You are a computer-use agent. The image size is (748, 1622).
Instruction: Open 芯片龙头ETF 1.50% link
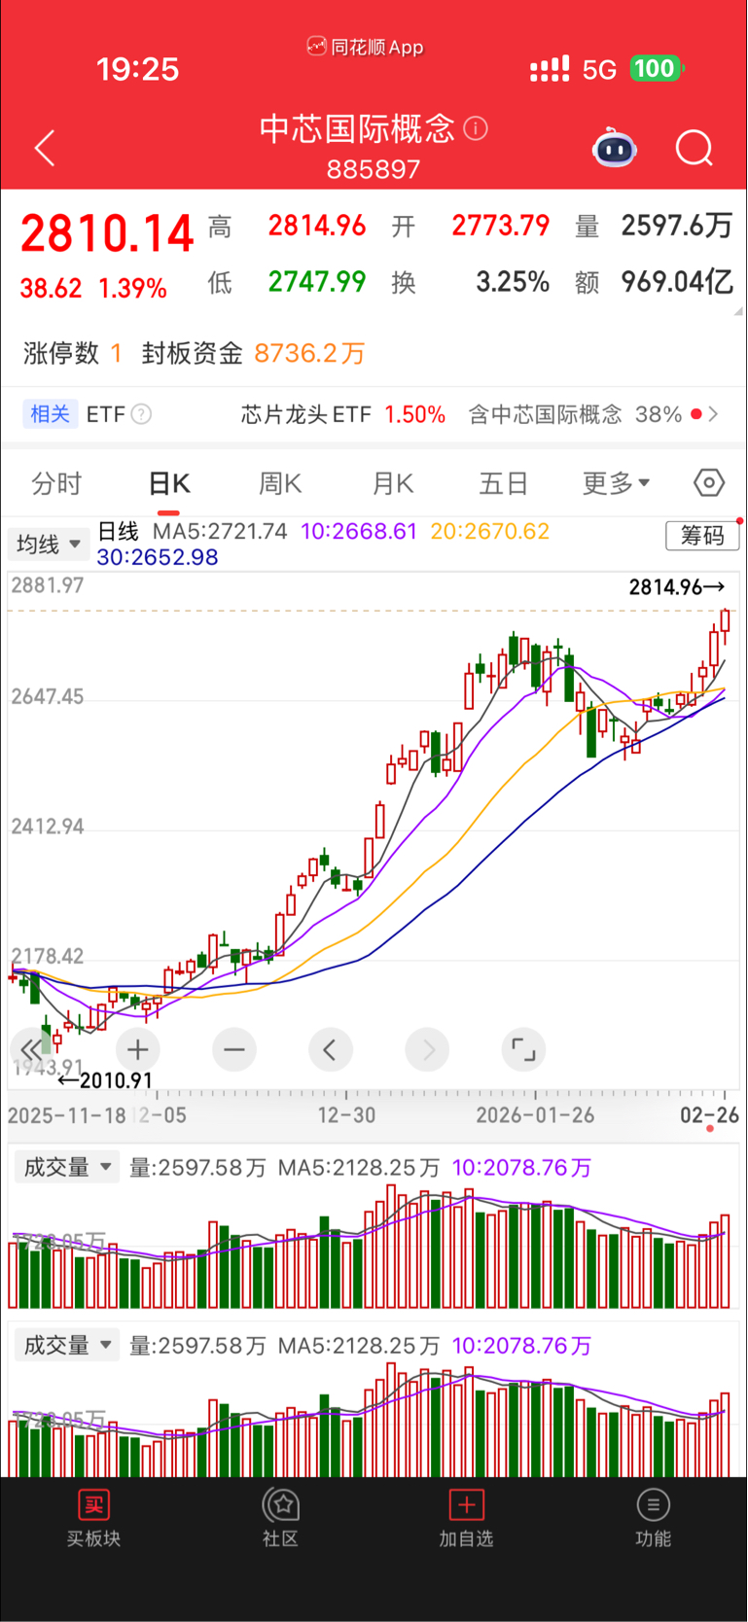(343, 414)
